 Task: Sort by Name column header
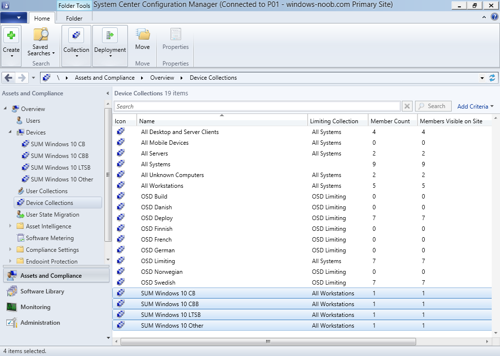(222, 121)
